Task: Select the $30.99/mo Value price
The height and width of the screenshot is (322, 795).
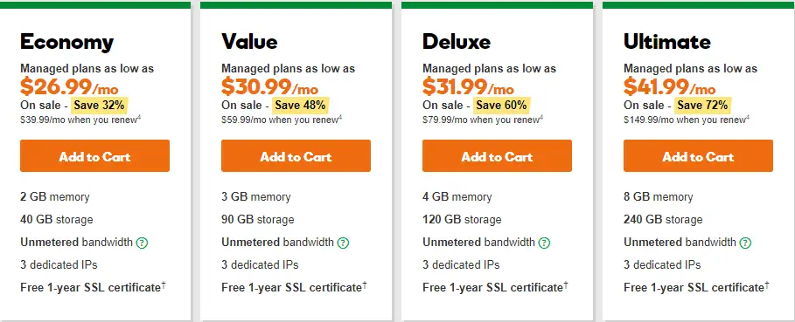Action: click(x=269, y=87)
